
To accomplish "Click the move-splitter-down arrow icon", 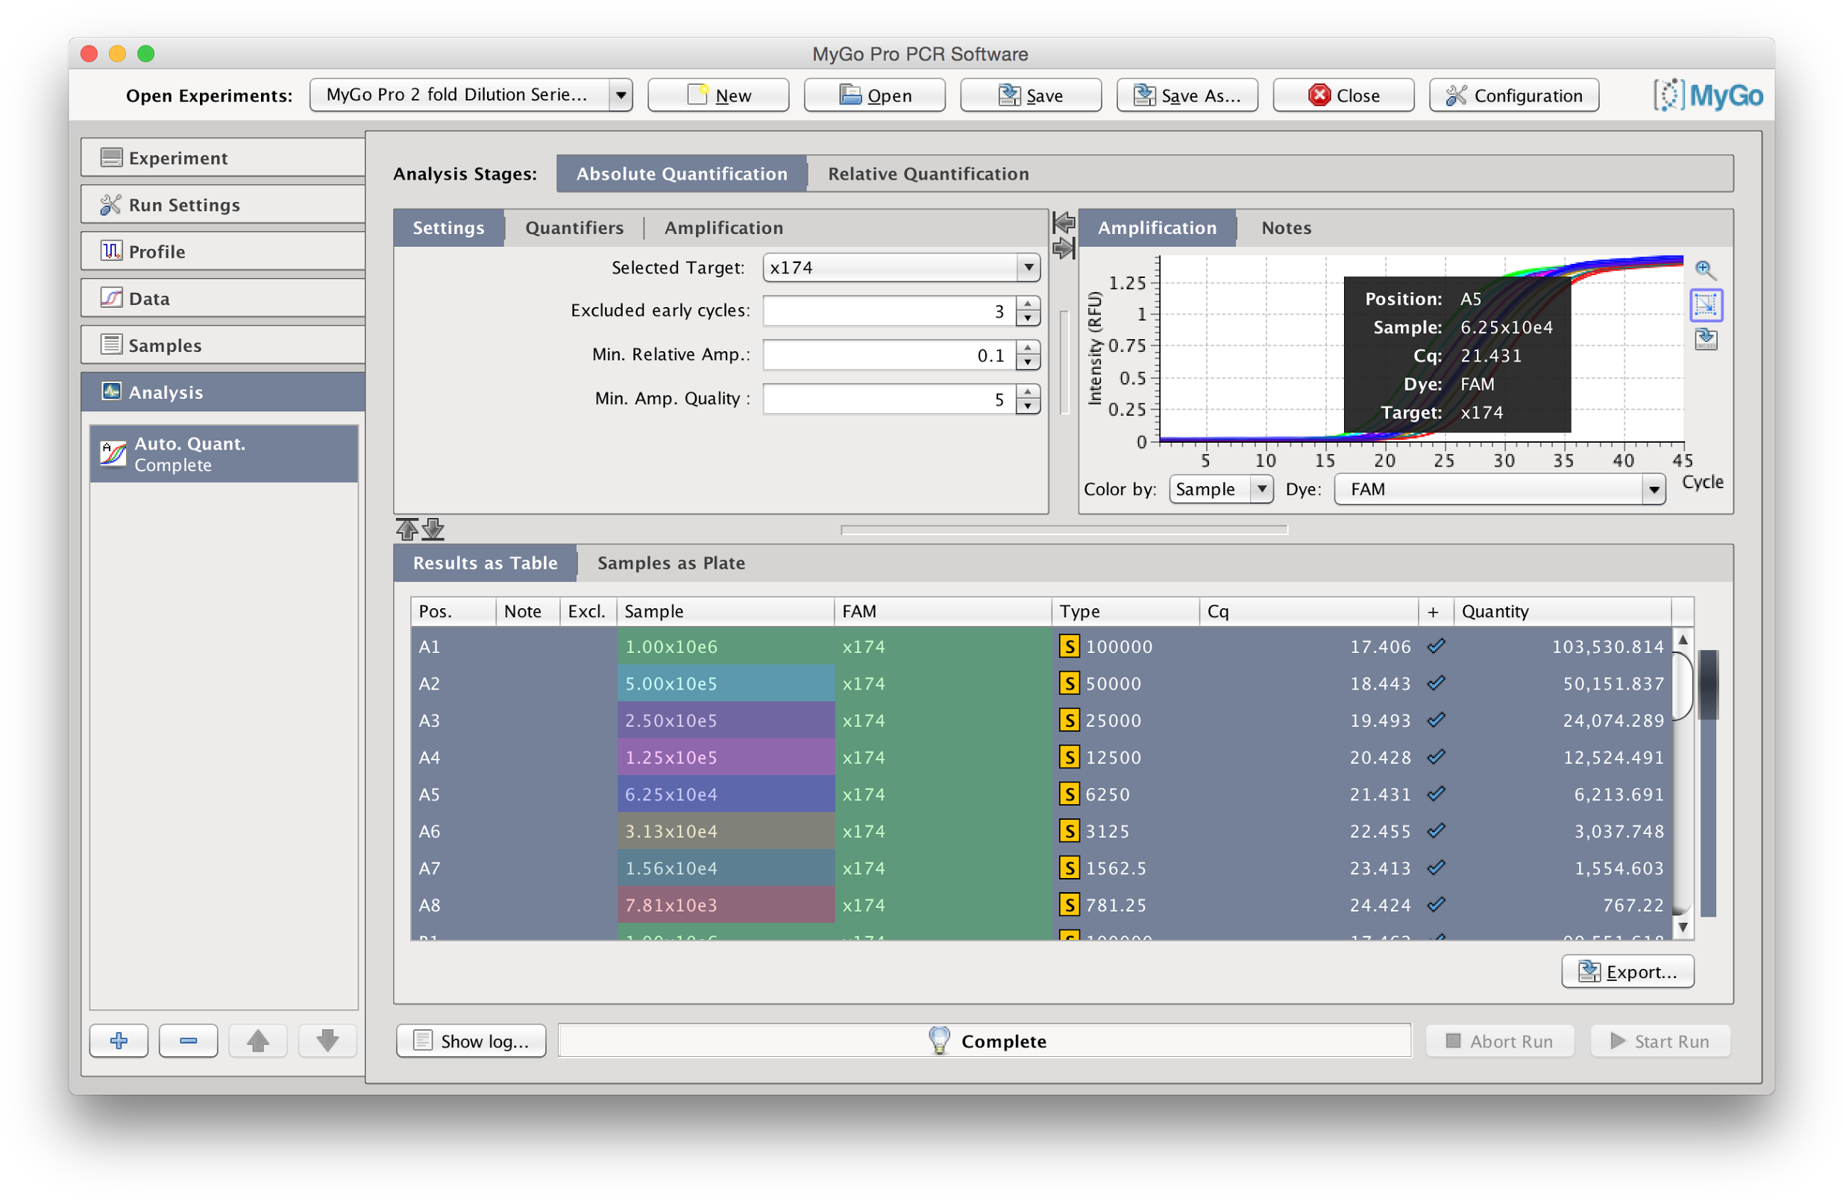I will [x=433, y=529].
